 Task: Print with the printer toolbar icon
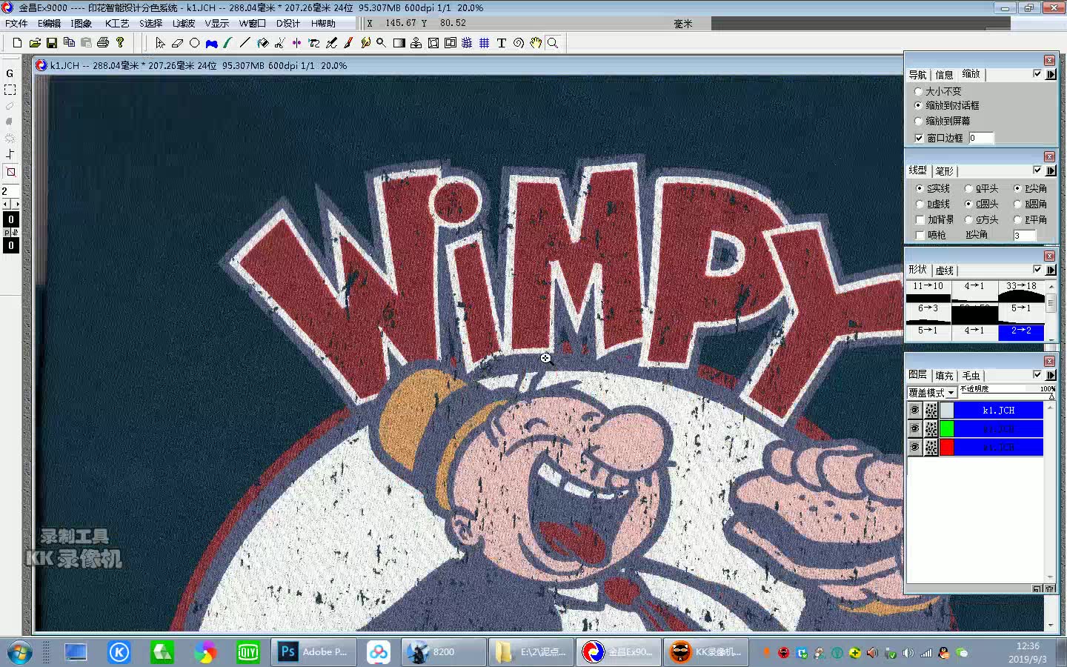[103, 43]
